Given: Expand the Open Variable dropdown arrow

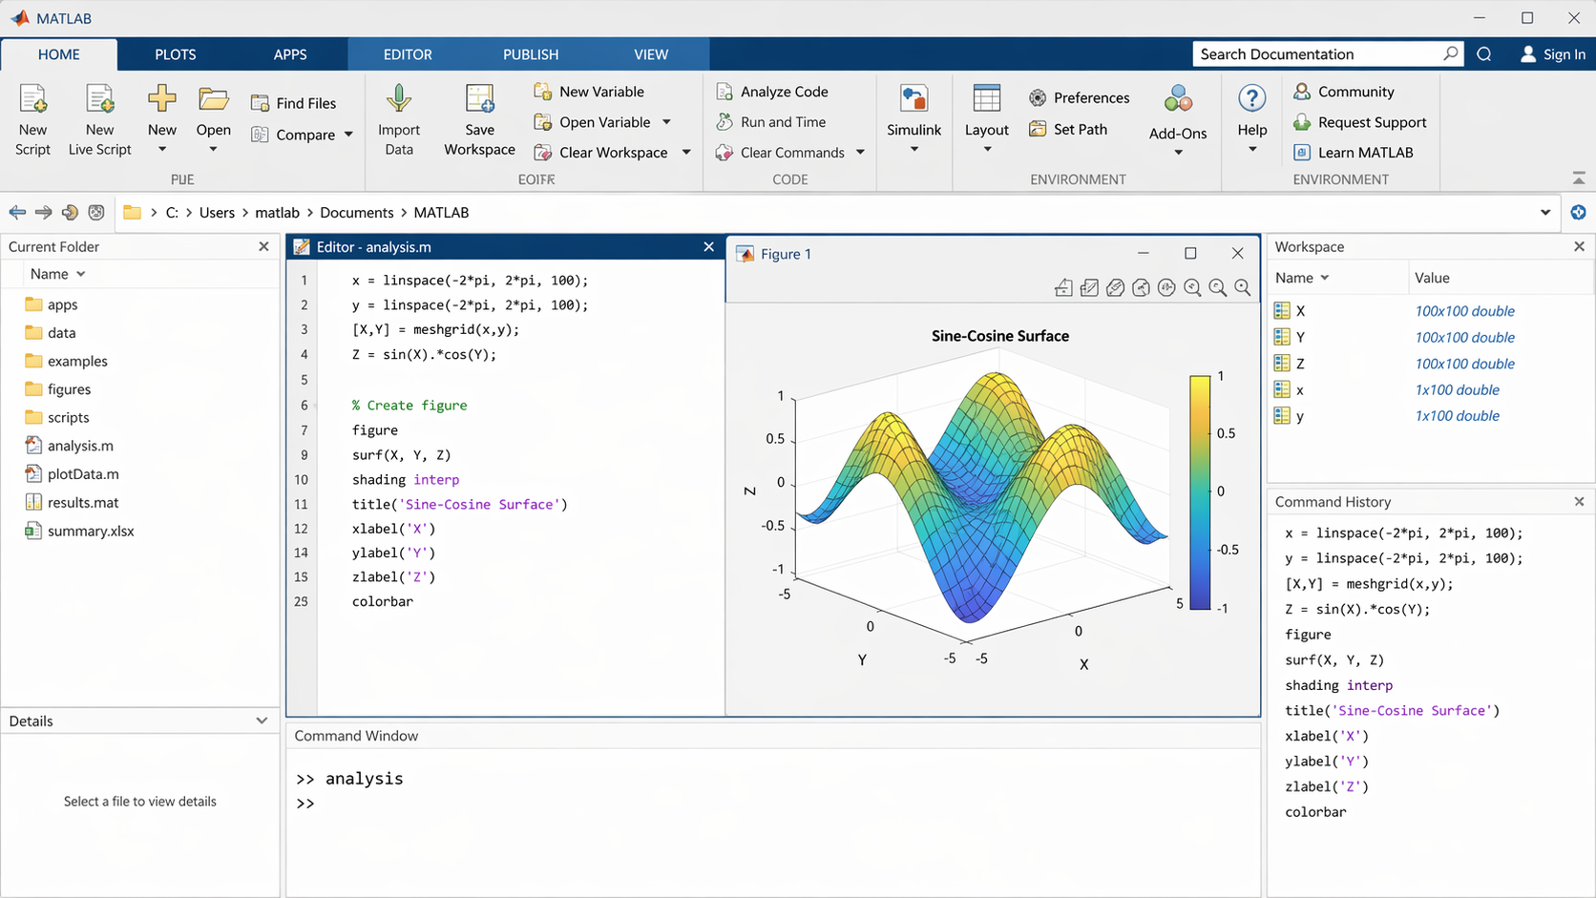Looking at the screenshot, I should [666, 122].
